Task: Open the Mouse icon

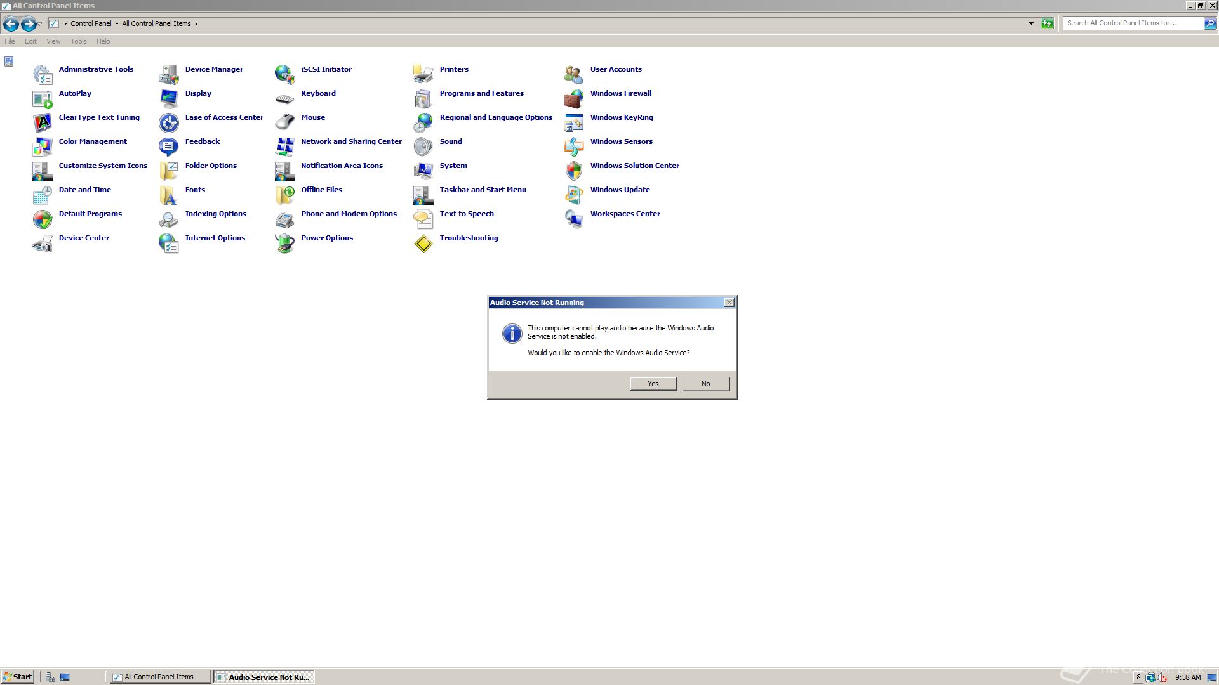Action: pyautogui.click(x=285, y=122)
